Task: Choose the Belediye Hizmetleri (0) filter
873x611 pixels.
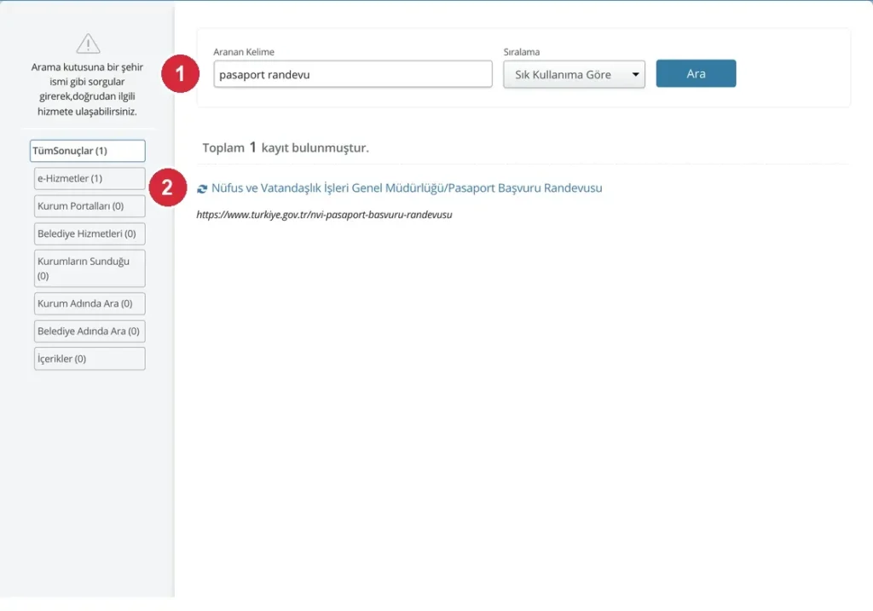Action: 90,233
